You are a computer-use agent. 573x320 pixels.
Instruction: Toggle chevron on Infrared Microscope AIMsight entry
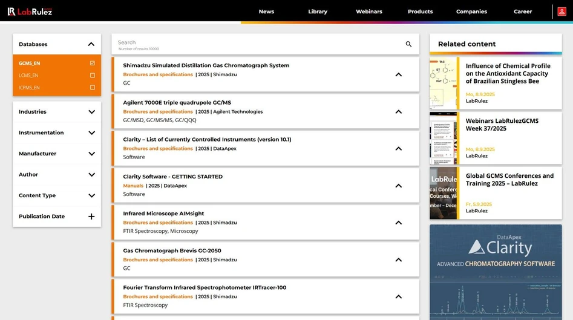398,223
